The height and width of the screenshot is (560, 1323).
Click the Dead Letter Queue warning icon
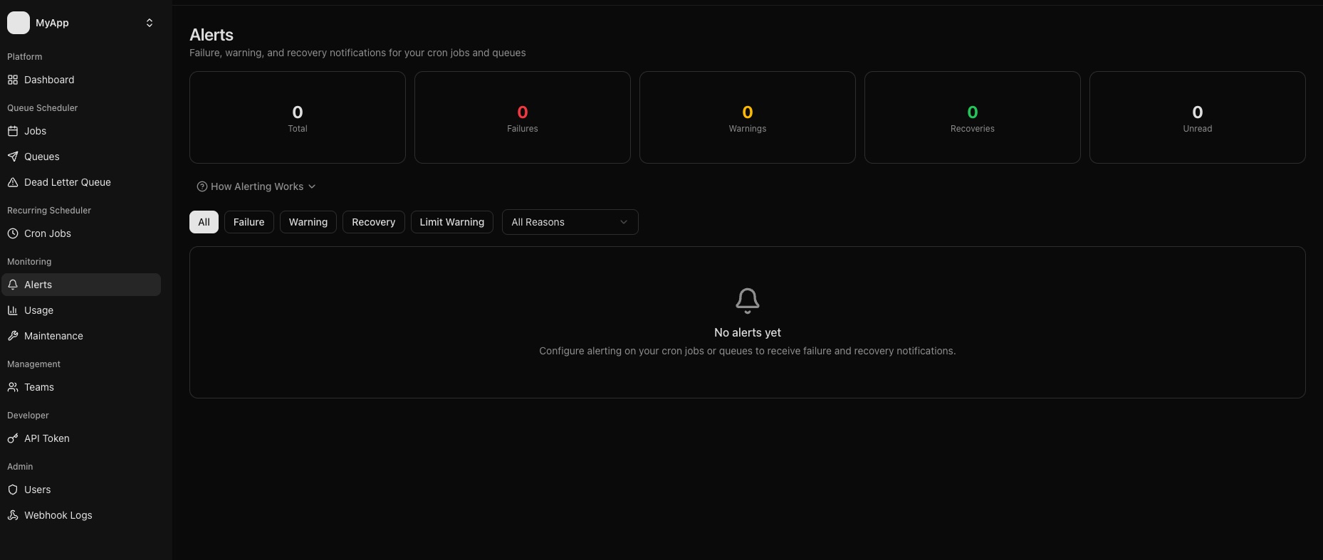[x=13, y=182]
